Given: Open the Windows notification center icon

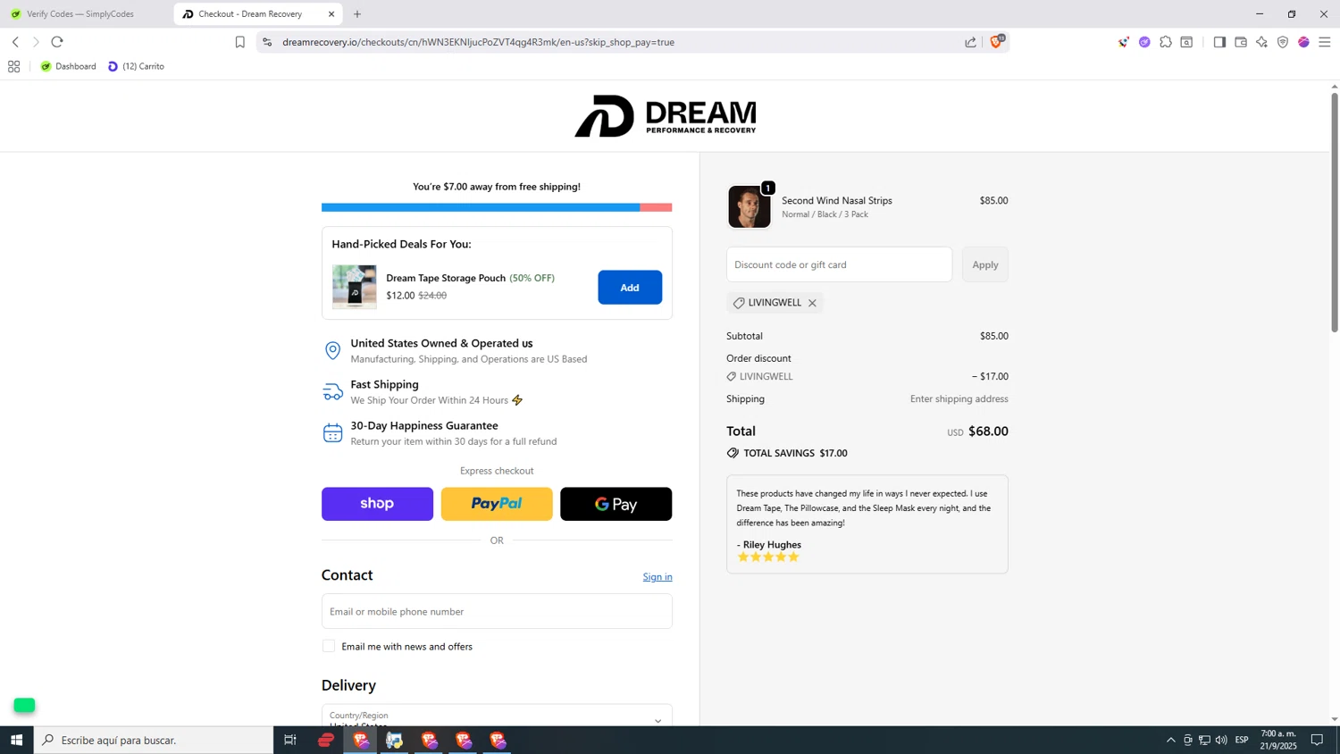Looking at the screenshot, I should (x=1317, y=740).
